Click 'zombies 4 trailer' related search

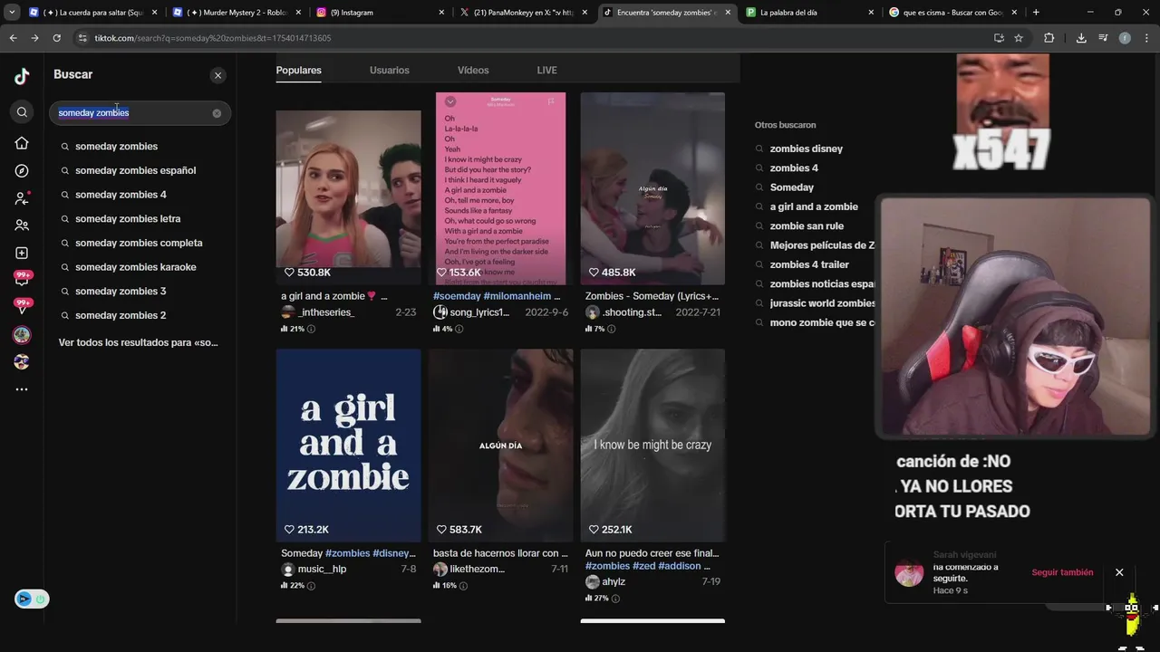[x=809, y=264]
